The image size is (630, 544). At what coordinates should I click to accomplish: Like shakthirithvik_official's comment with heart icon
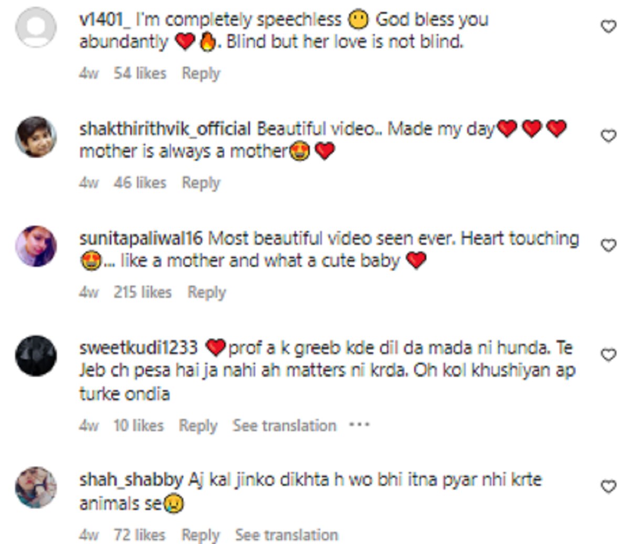608,136
